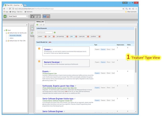Open Northwoods, Experis Launch New Sites link
164x117 pixels.
click(58, 86)
